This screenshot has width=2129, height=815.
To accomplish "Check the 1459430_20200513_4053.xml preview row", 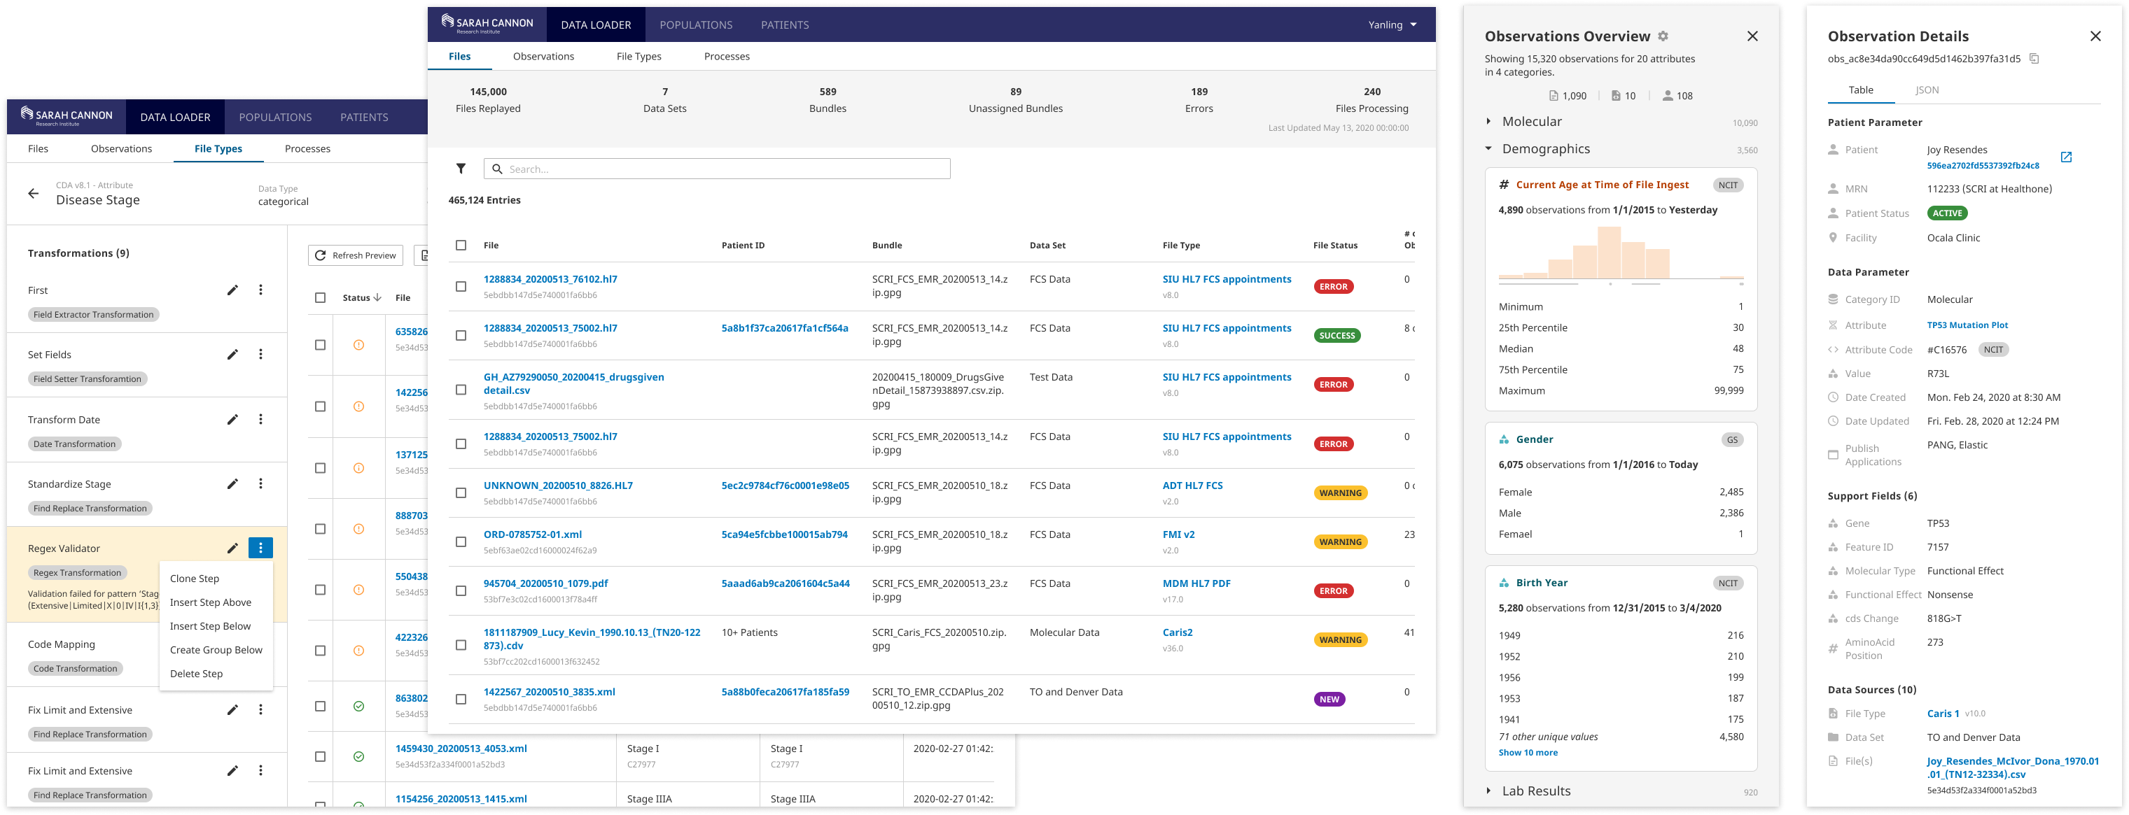I will coord(321,756).
